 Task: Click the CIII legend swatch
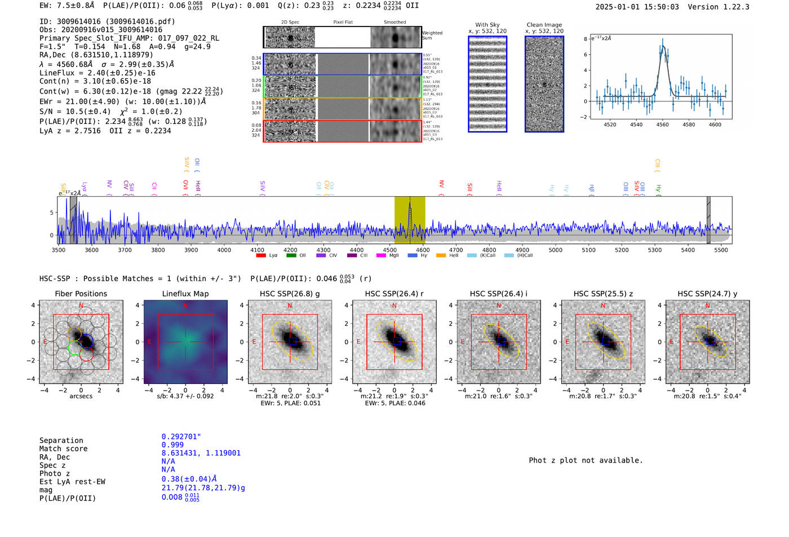click(x=352, y=255)
